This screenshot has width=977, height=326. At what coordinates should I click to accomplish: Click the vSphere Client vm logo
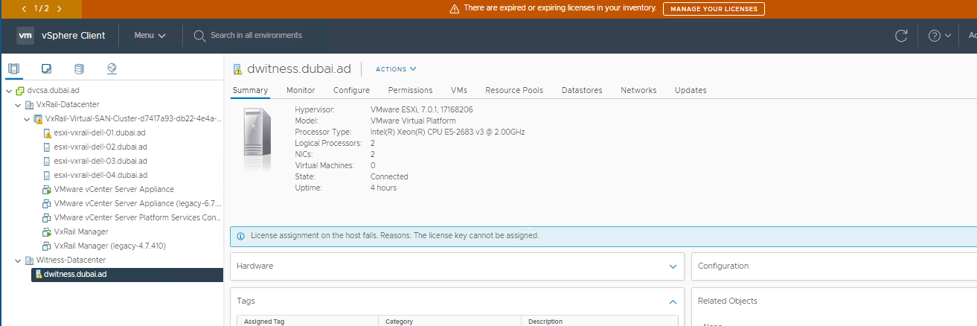25,35
